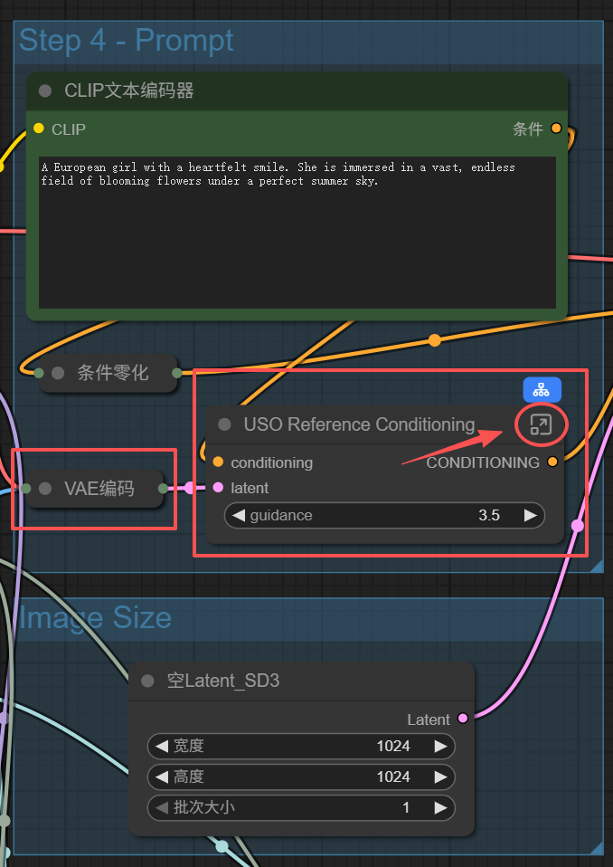The width and height of the screenshot is (613, 867).
Task: Decrease guidance value with left arrow
Action: (238, 515)
